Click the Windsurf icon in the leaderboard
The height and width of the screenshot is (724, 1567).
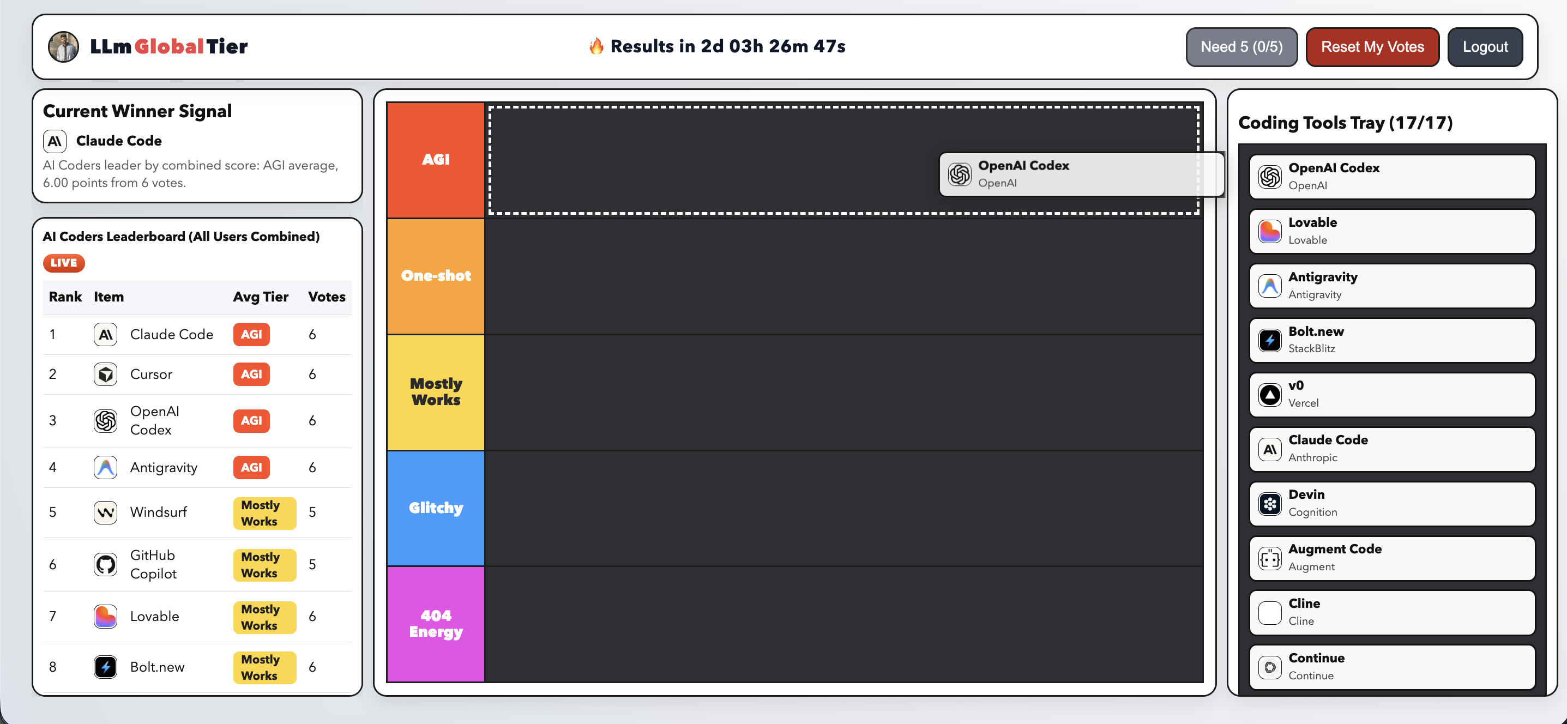point(105,512)
